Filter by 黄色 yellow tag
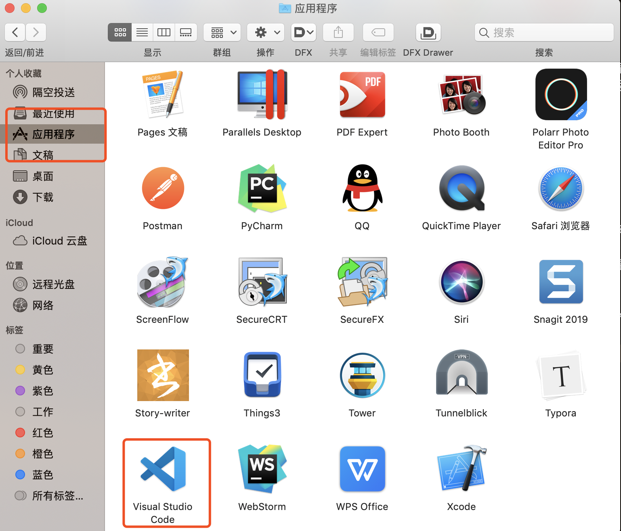Screen dimensions: 621x531 pyautogui.click(x=52, y=370)
